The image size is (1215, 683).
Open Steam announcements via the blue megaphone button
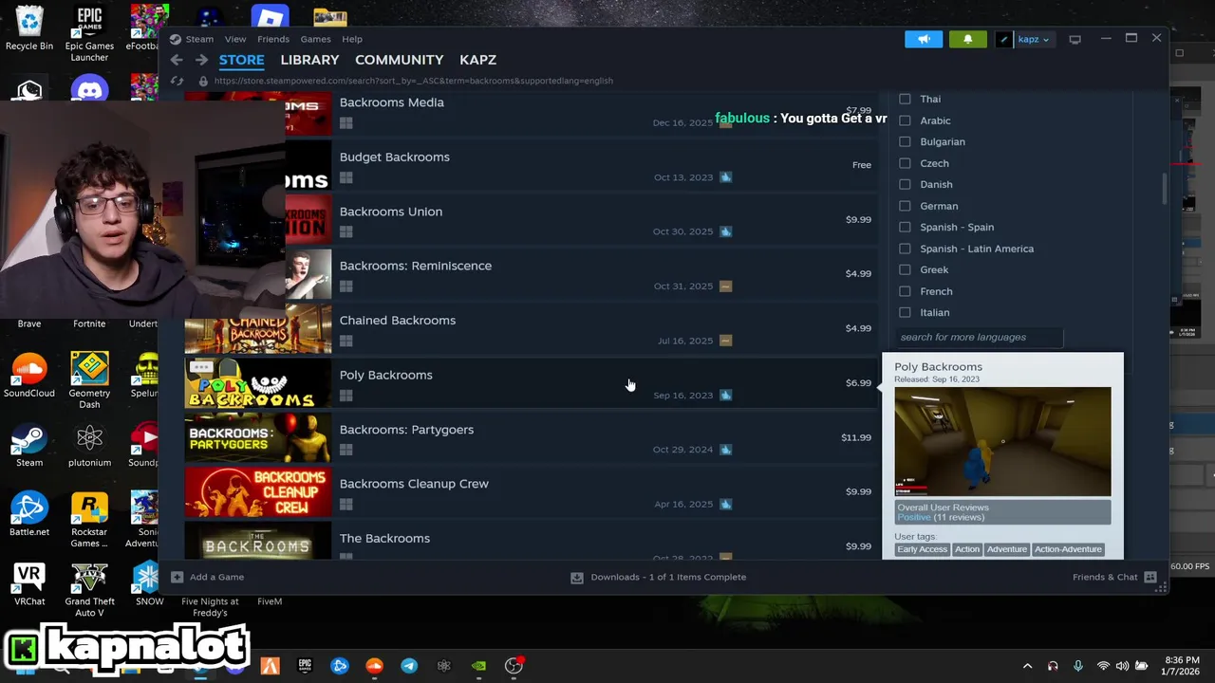924,39
